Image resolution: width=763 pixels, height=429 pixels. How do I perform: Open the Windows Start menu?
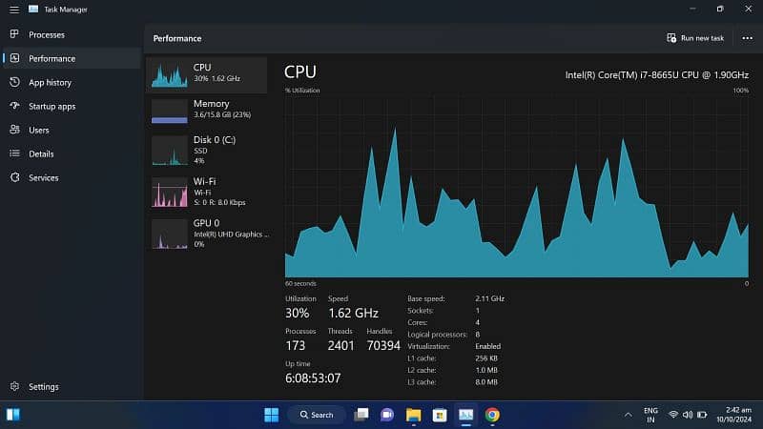coord(271,415)
